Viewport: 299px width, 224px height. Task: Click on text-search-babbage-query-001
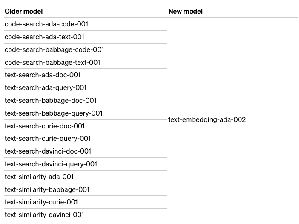click(x=54, y=113)
